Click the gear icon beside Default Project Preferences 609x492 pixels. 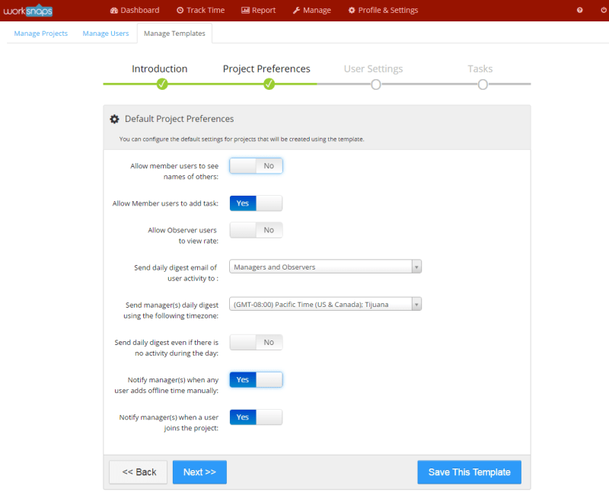(114, 118)
